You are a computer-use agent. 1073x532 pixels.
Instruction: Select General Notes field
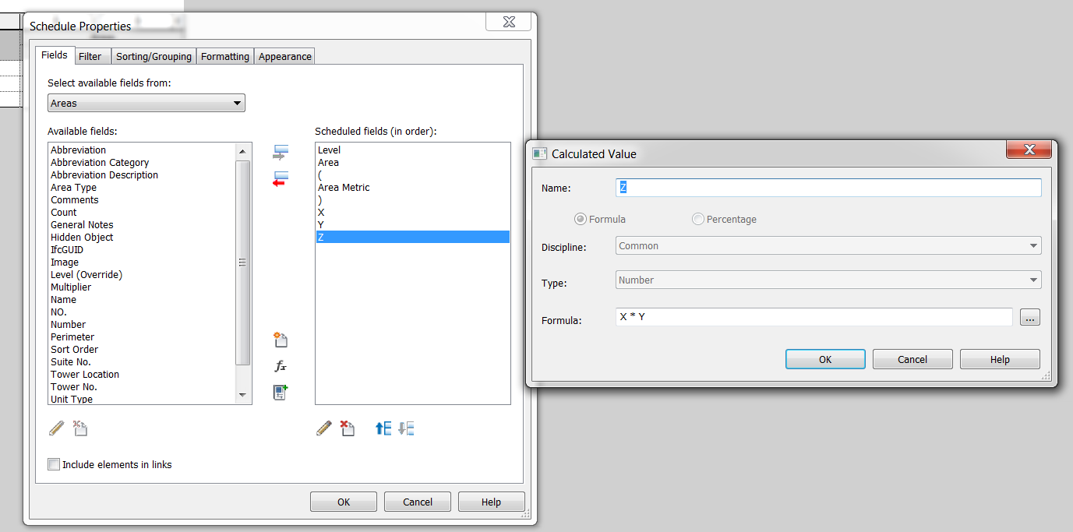(x=82, y=225)
